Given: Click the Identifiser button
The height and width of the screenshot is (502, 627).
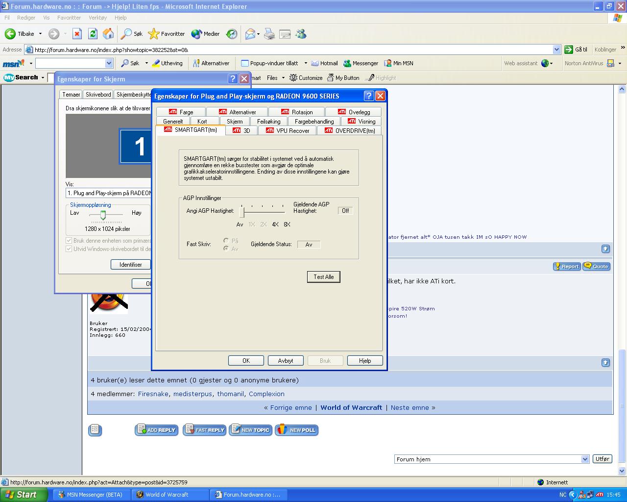Looking at the screenshot, I should [x=131, y=265].
